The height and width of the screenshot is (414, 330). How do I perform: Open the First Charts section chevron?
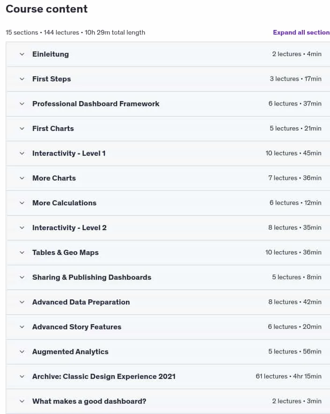click(22, 129)
